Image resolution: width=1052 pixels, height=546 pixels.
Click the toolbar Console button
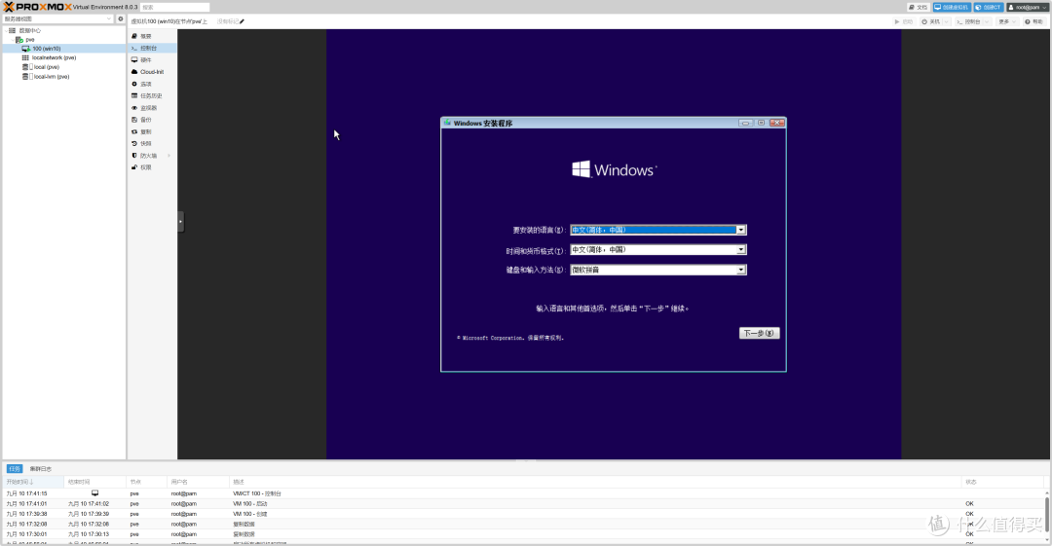[x=969, y=21]
